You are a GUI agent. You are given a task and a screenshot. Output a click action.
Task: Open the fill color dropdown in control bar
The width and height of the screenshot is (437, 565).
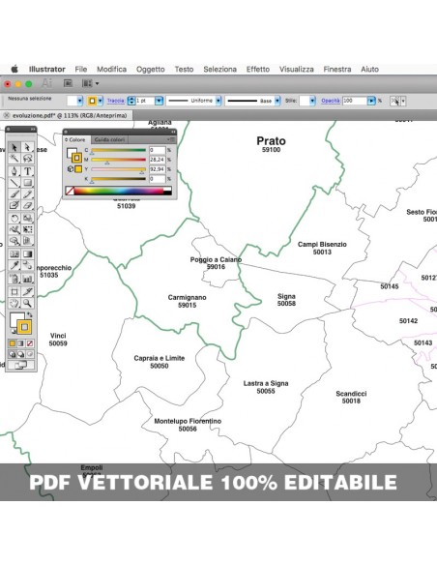tap(80, 101)
